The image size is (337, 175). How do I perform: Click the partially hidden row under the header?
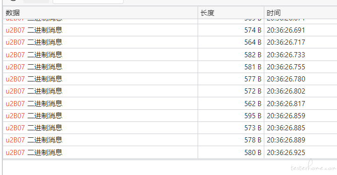pos(170,21)
